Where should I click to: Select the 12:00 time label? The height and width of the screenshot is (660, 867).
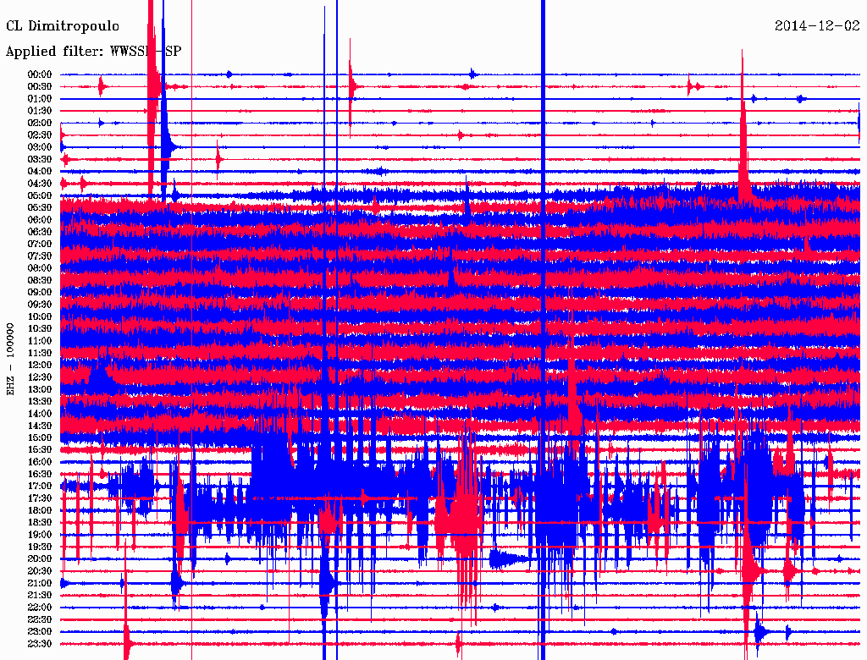pyautogui.click(x=40, y=365)
